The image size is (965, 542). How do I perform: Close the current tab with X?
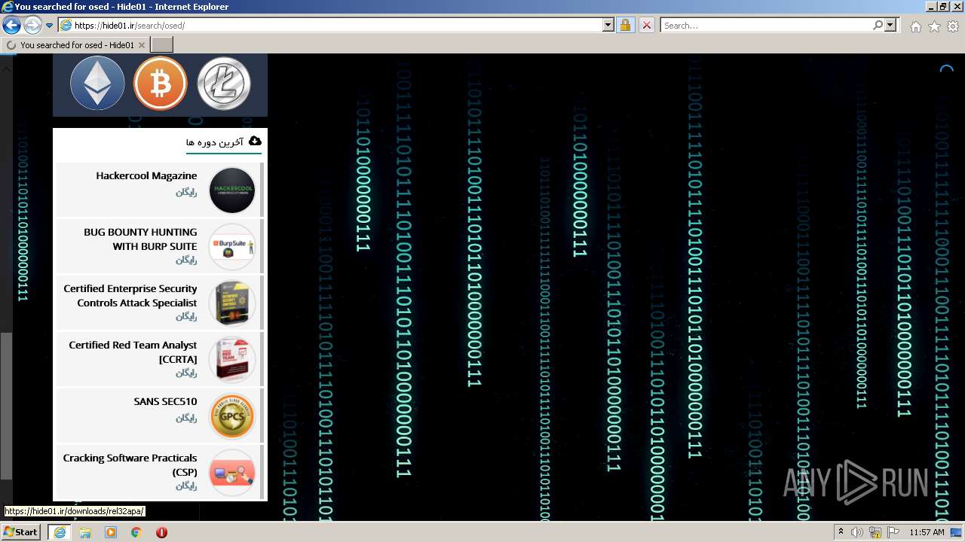(x=142, y=45)
